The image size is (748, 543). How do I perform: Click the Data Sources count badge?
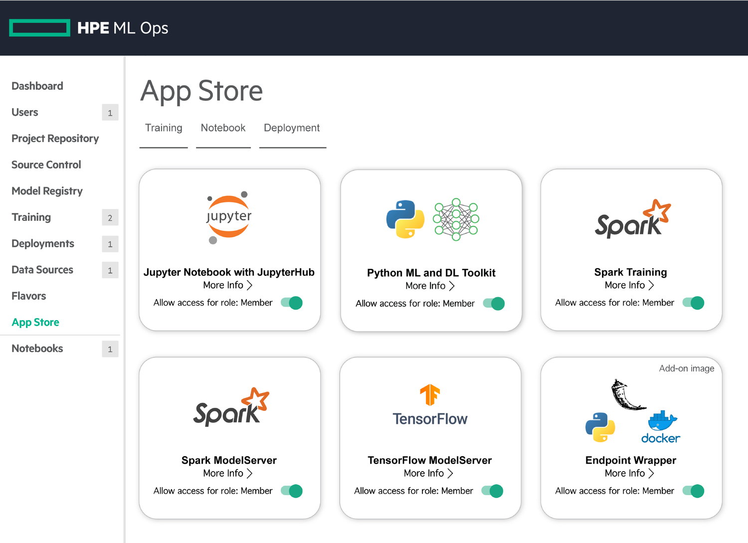pyautogui.click(x=110, y=270)
